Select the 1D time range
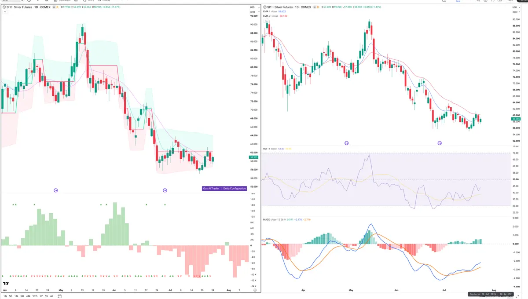This screenshot has width=528, height=299. (5, 296)
